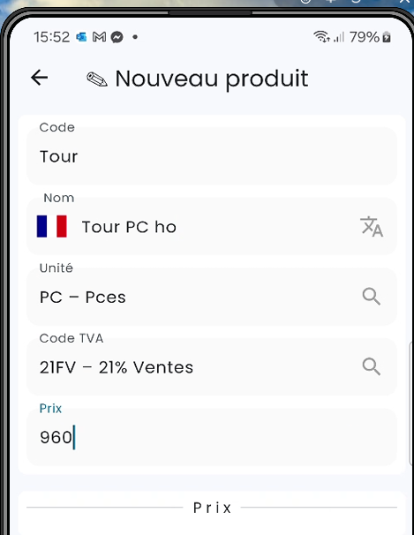Tap the Messenger notification icon
The height and width of the screenshot is (535, 414).
117,37
